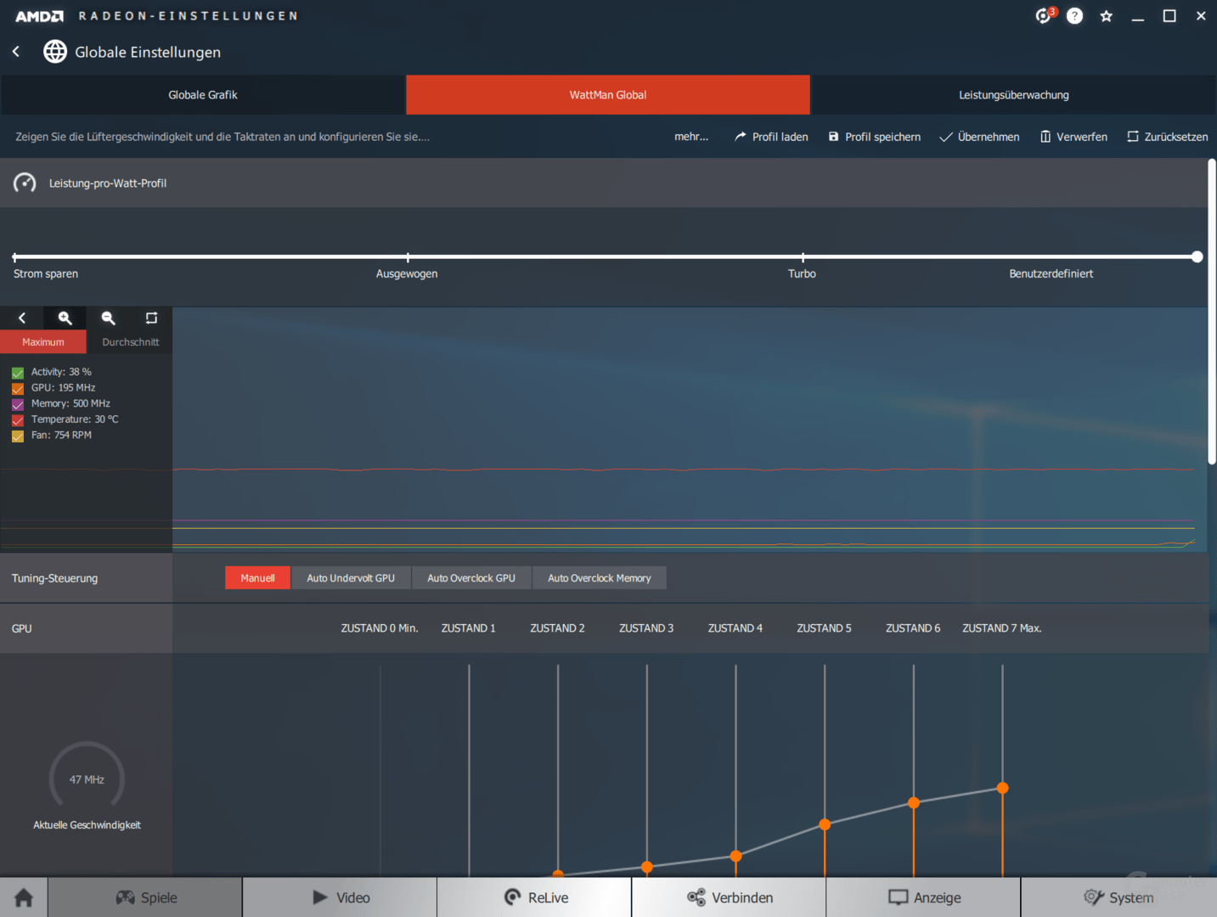Click the Tuning-Steuerung label

point(54,578)
